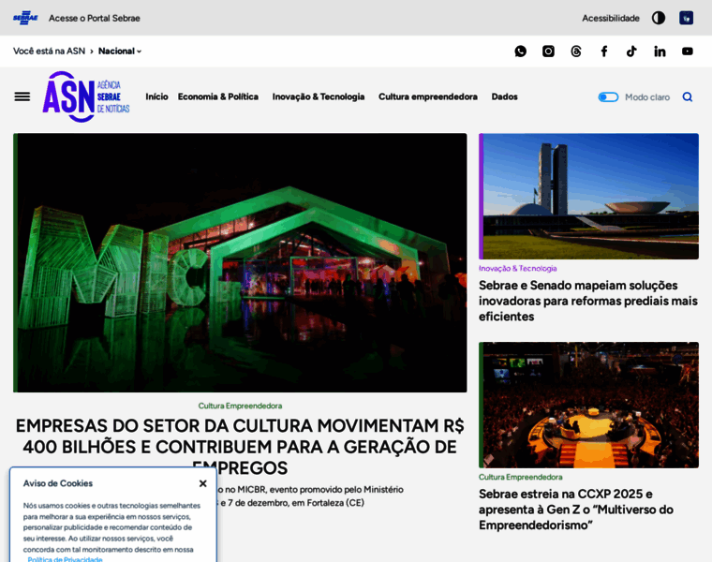Open the headline about R$ 400 bilhões
712x562 pixels.
pyautogui.click(x=240, y=447)
